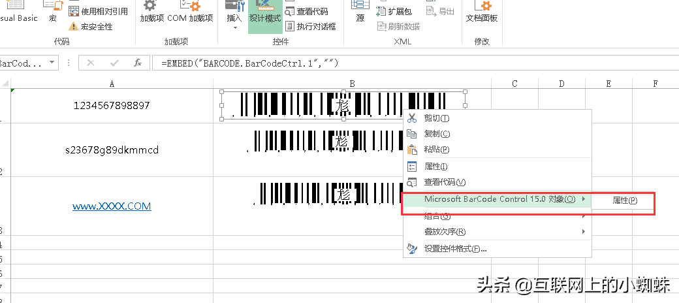Select the second-row barcode image

pos(324,142)
